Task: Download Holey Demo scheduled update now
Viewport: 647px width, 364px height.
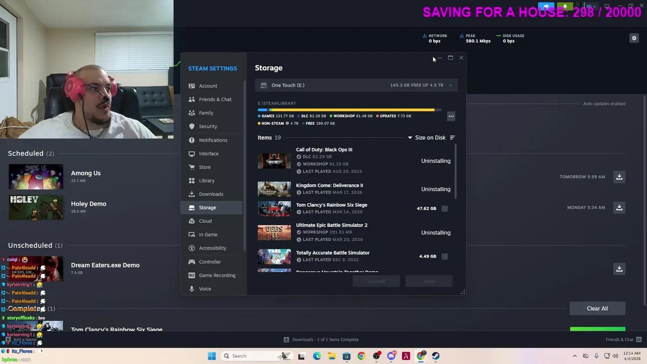Action: 619,207
